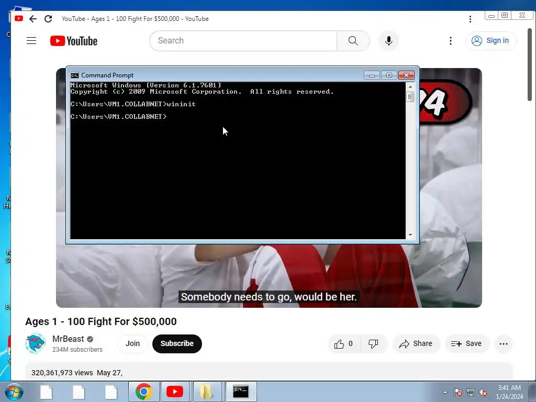This screenshot has height=402, width=536.
Task: Reload the YouTube page
Action: 48,19
